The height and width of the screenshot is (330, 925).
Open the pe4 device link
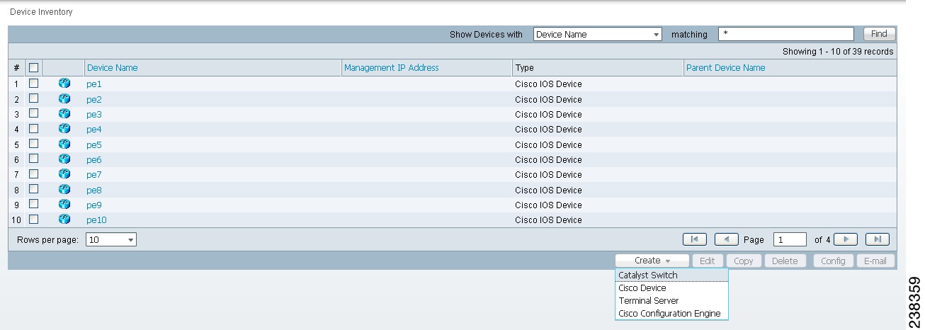[x=94, y=130]
